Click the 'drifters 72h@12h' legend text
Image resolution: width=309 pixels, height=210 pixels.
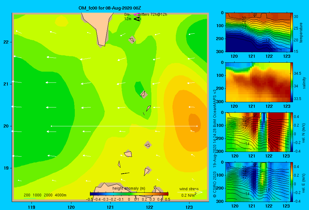coord(153,15)
